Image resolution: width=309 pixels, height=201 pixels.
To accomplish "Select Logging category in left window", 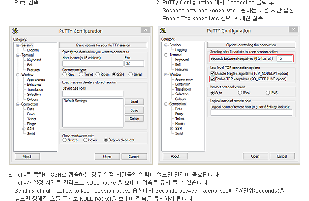I will (x=33, y=50).
